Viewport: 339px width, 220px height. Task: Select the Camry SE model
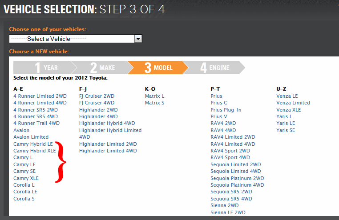click(24, 171)
